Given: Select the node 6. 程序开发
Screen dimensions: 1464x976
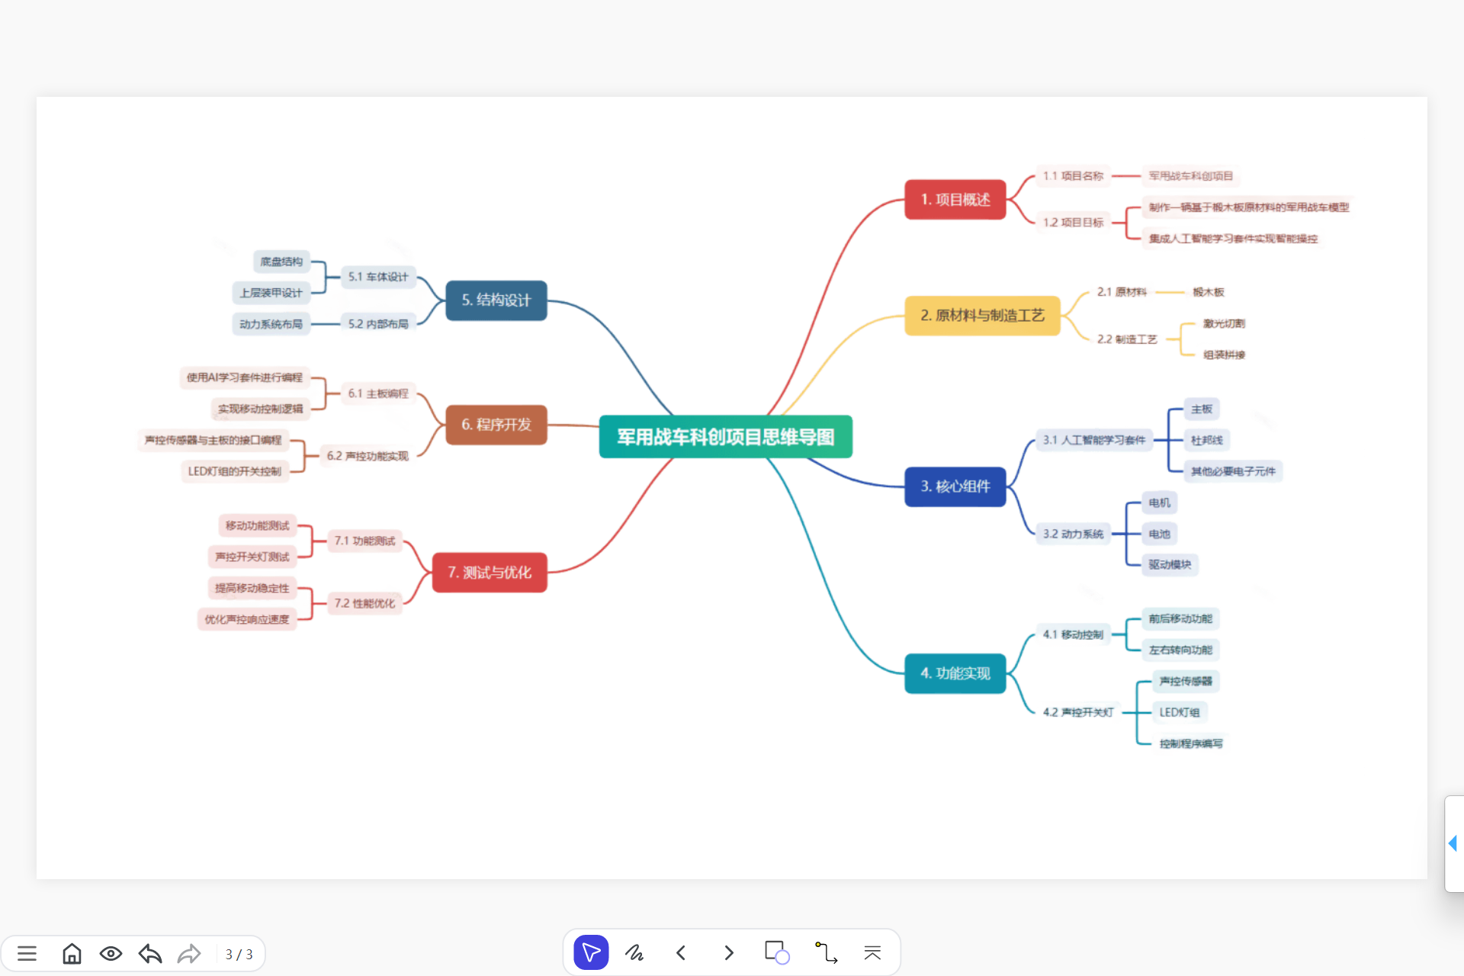Looking at the screenshot, I should [x=496, y=425].
